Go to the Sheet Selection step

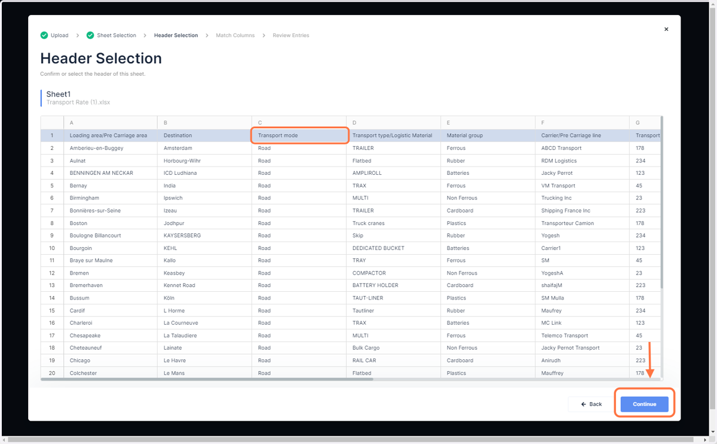pos(117,35)
